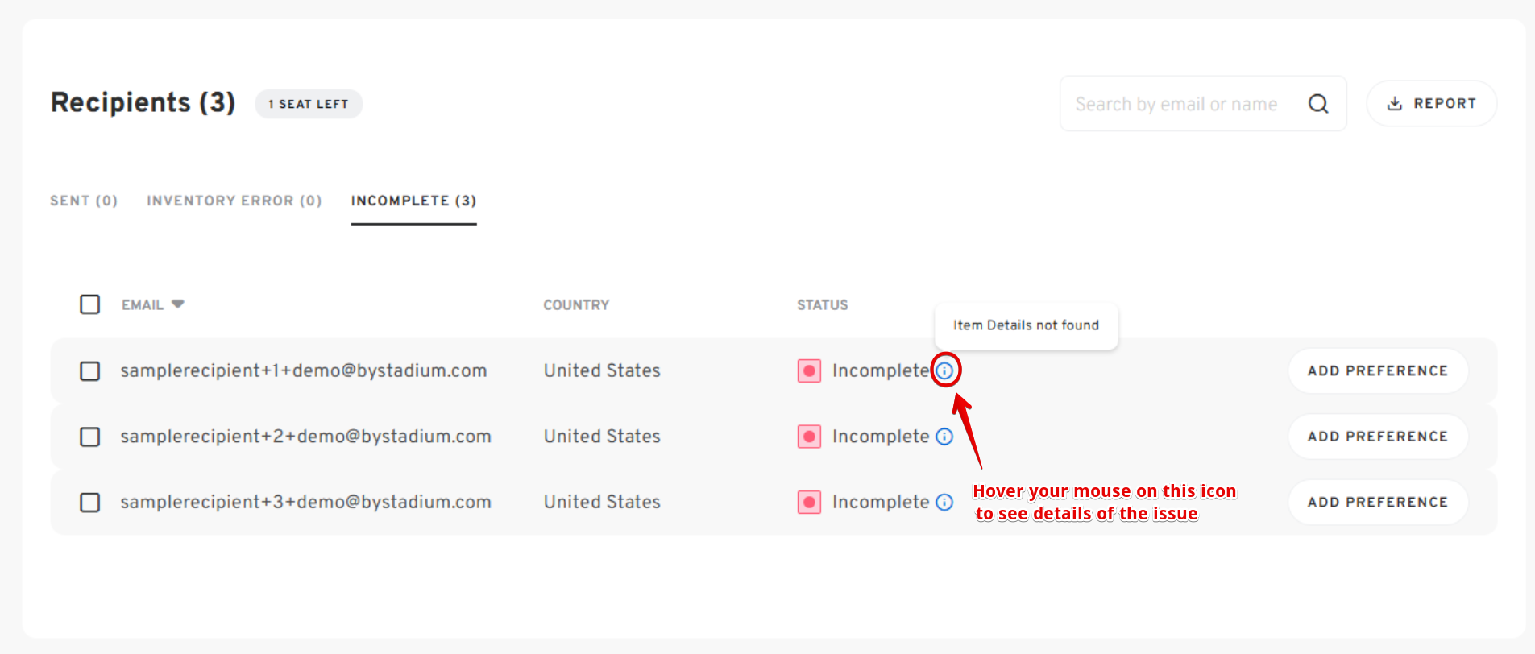
Task: Toggle Email column sort arrow
Action: point(178,304)
